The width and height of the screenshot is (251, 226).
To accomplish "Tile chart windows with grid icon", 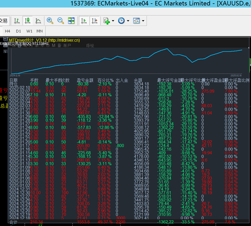I will click(71, 21).
